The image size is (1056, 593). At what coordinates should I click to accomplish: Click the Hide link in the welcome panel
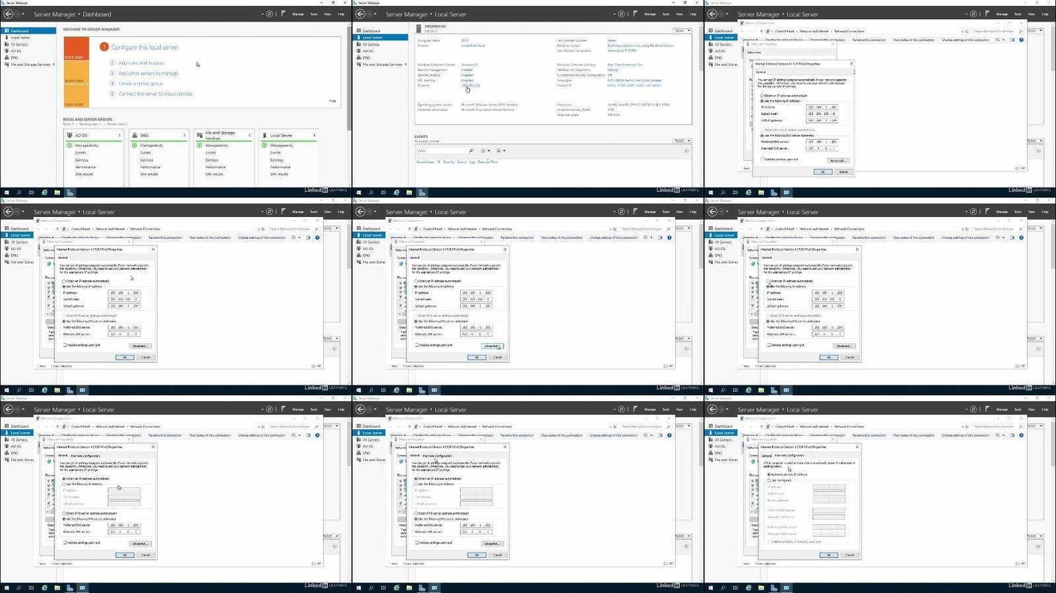tap(333, 101)
